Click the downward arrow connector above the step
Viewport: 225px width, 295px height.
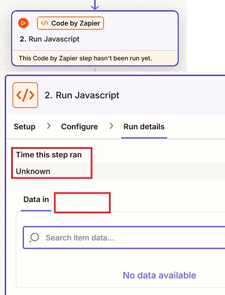tap(95, 5)
